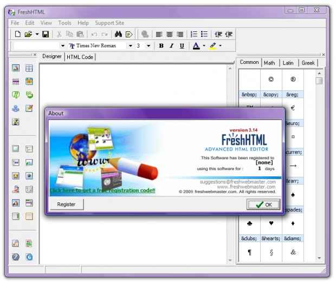The width and height of the screenshot is (336, 283).
Task: Click the Align right icon
Action: [x=180, y=34]
